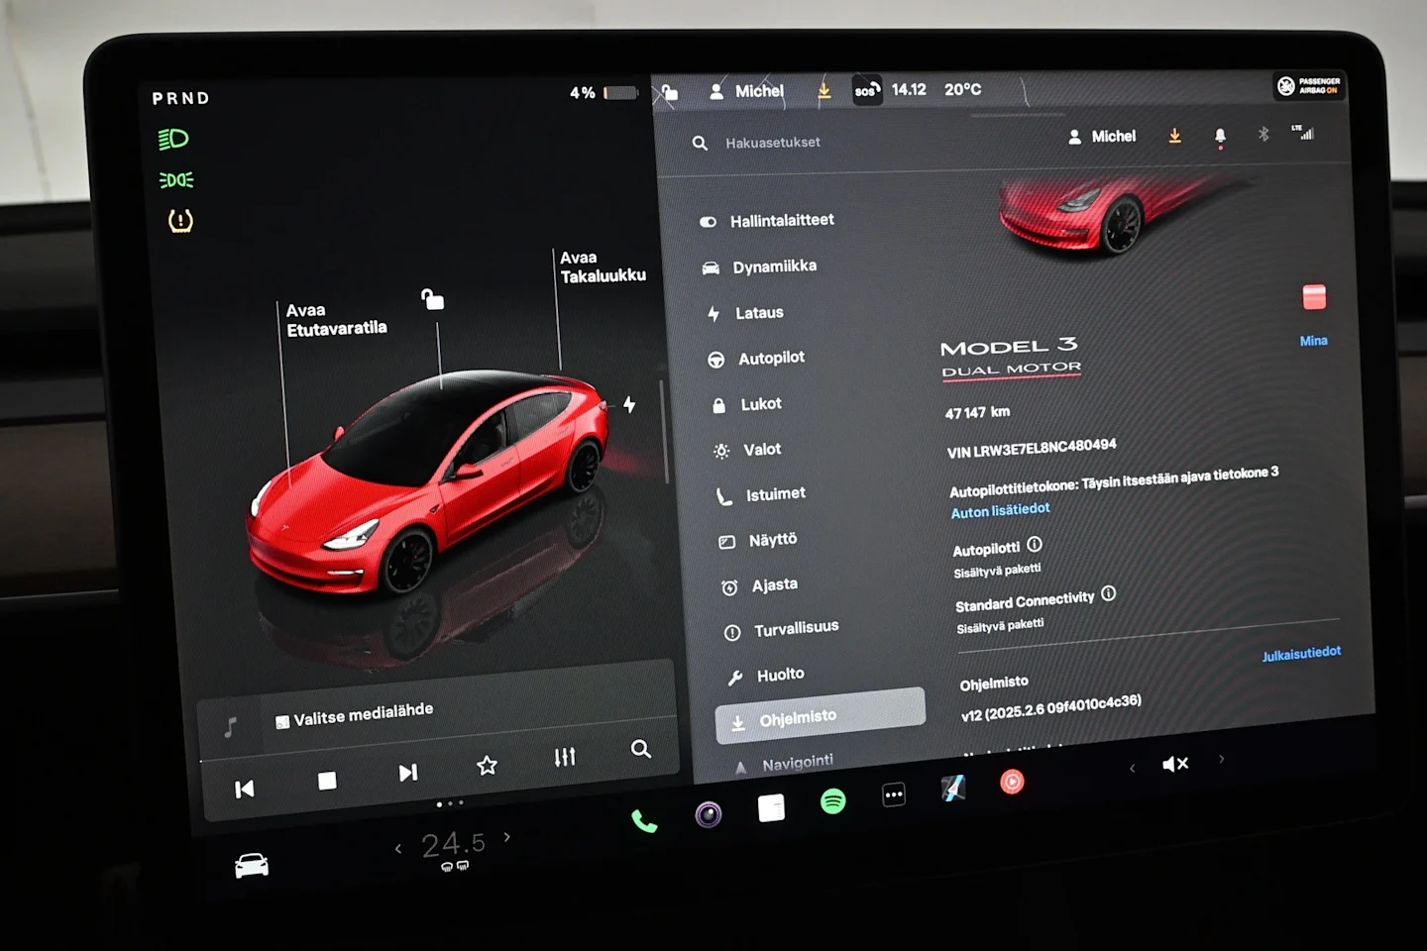This screenshot has width=1427, height=951.
Task: Open all apps three-dot launcher
Action: [894, 794]
